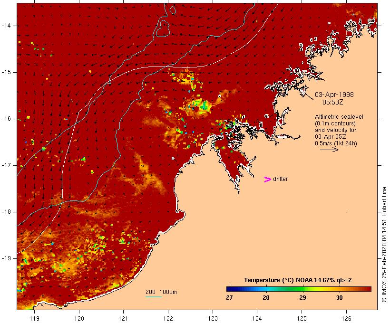Click the magenta drifter marker in the legend
The image size is (390, 323).
pos(267,180)
